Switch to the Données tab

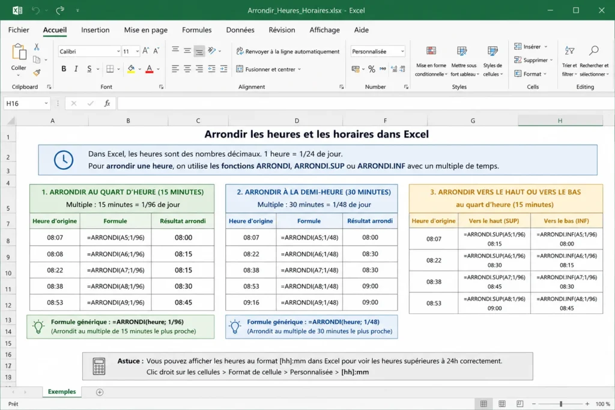point(240,30)
